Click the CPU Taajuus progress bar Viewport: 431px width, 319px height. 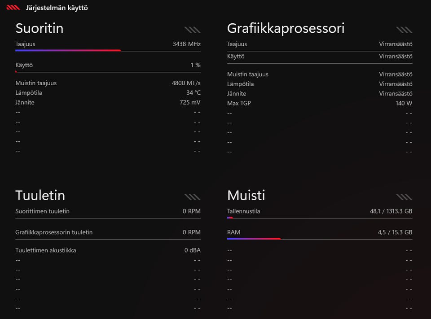pyautogui.click(x=108, y=51)
